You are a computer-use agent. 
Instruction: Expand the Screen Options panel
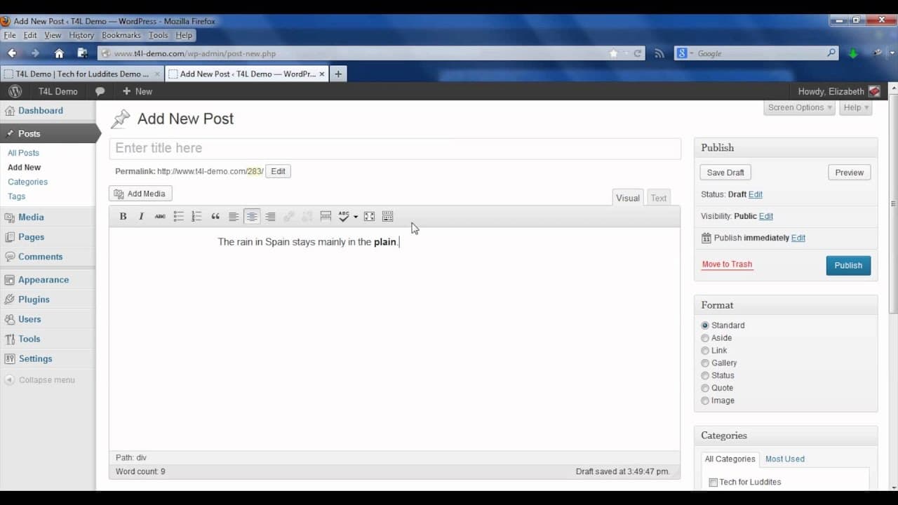coord(799,107)
